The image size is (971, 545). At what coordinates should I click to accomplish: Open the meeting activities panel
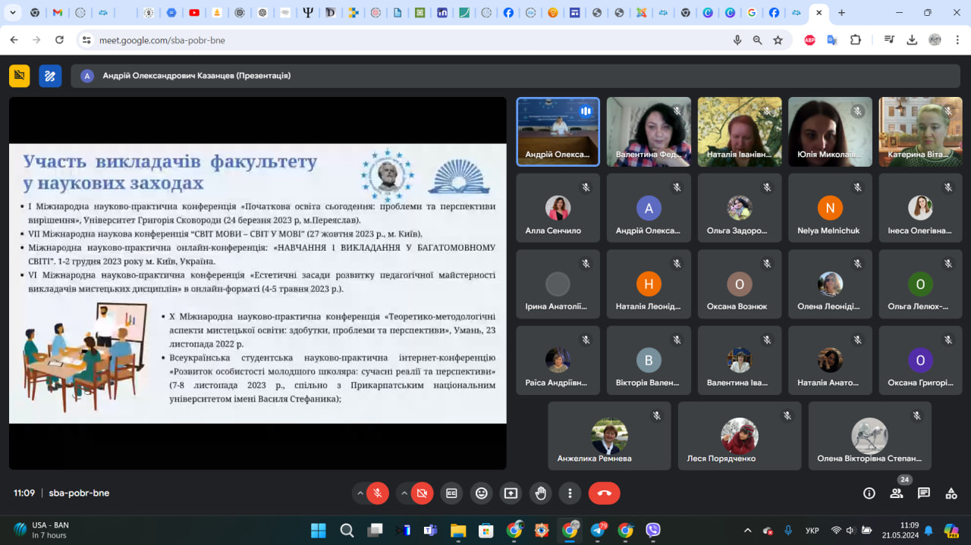click(x=951, y=493)
